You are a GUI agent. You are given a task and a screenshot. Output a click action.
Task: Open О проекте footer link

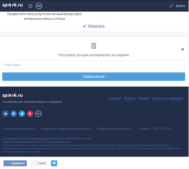115,98
